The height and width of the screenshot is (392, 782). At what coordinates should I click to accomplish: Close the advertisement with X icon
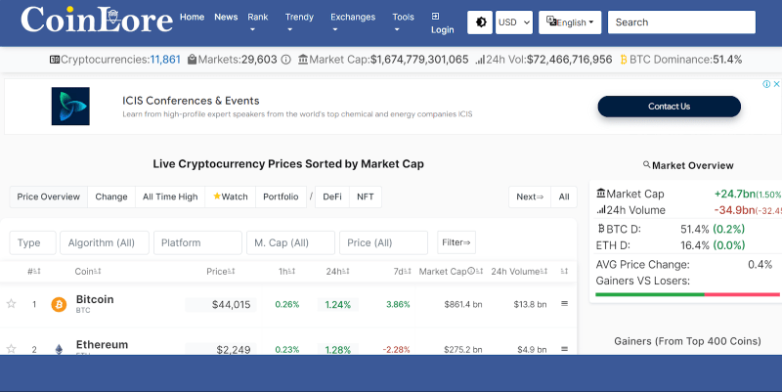click(x=776, y=84)
